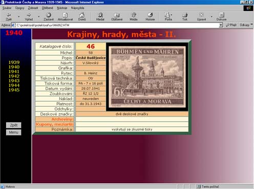Open the address bar dropdown arrow
The image size is (254, 189).
point(221,25)
